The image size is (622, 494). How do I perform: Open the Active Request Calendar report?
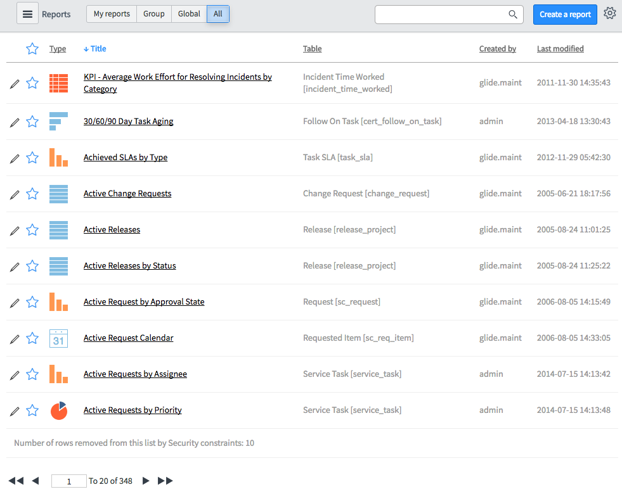click(128, 338)
